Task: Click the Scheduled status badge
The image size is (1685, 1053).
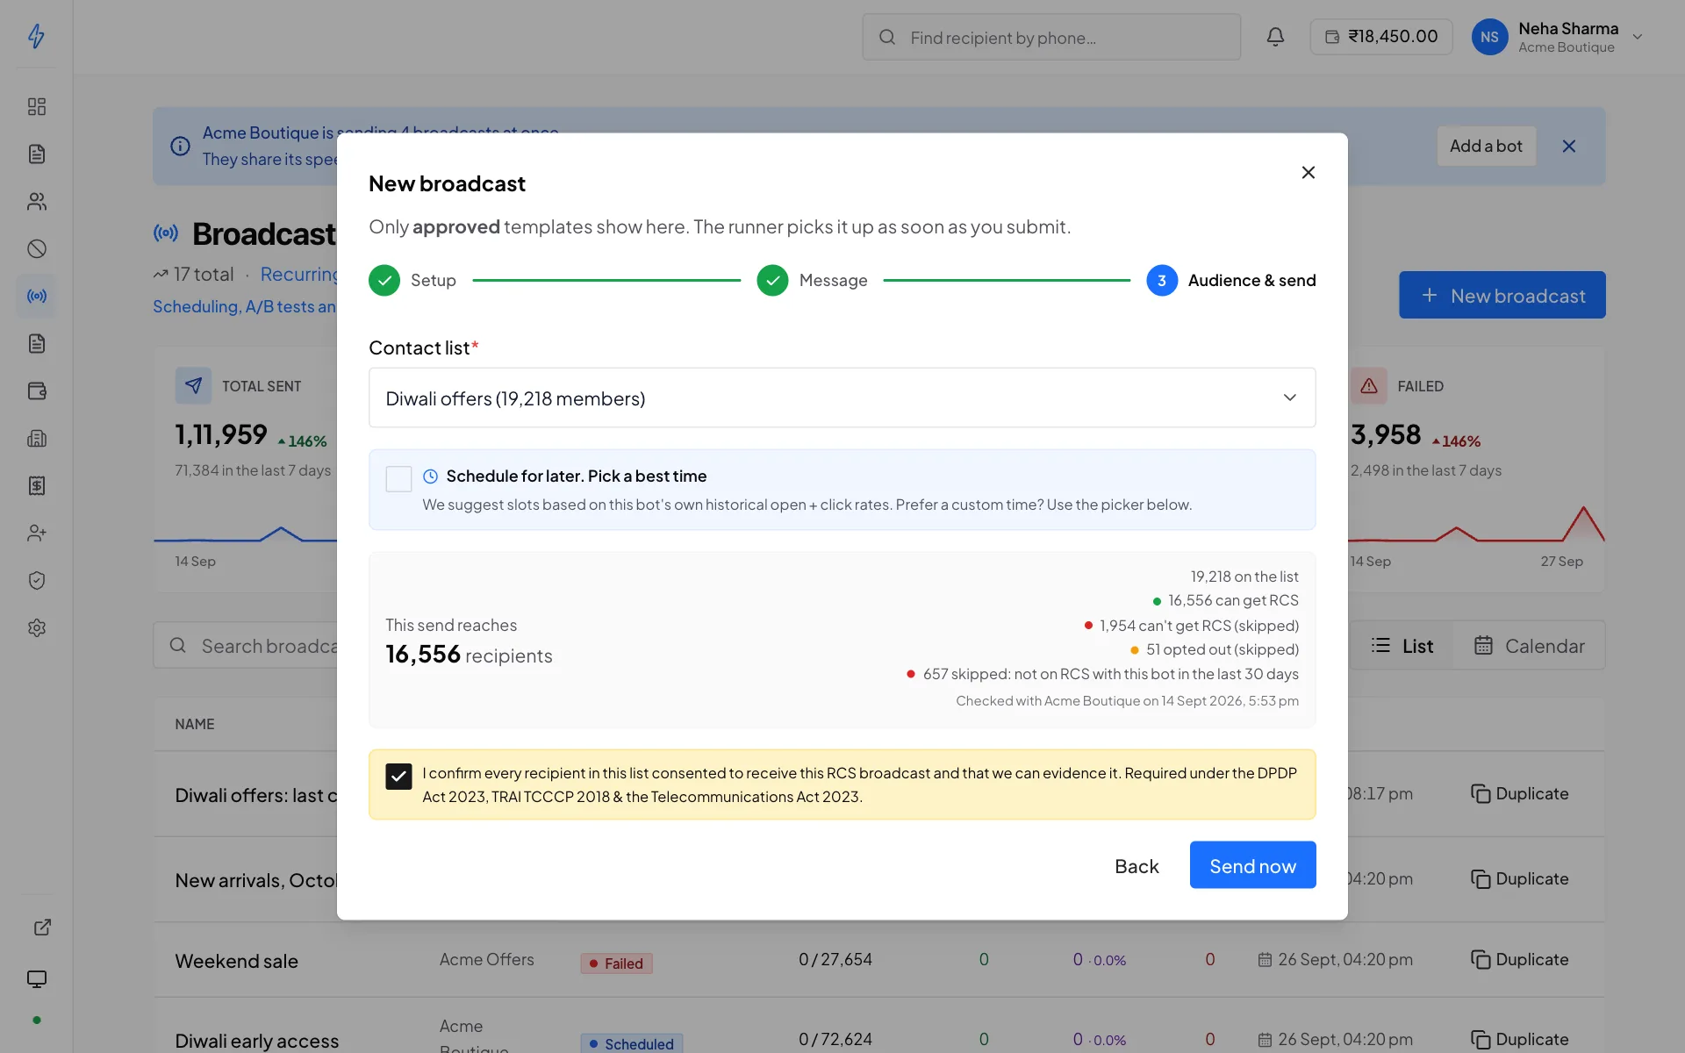Action: click(x=631, y=1043)
